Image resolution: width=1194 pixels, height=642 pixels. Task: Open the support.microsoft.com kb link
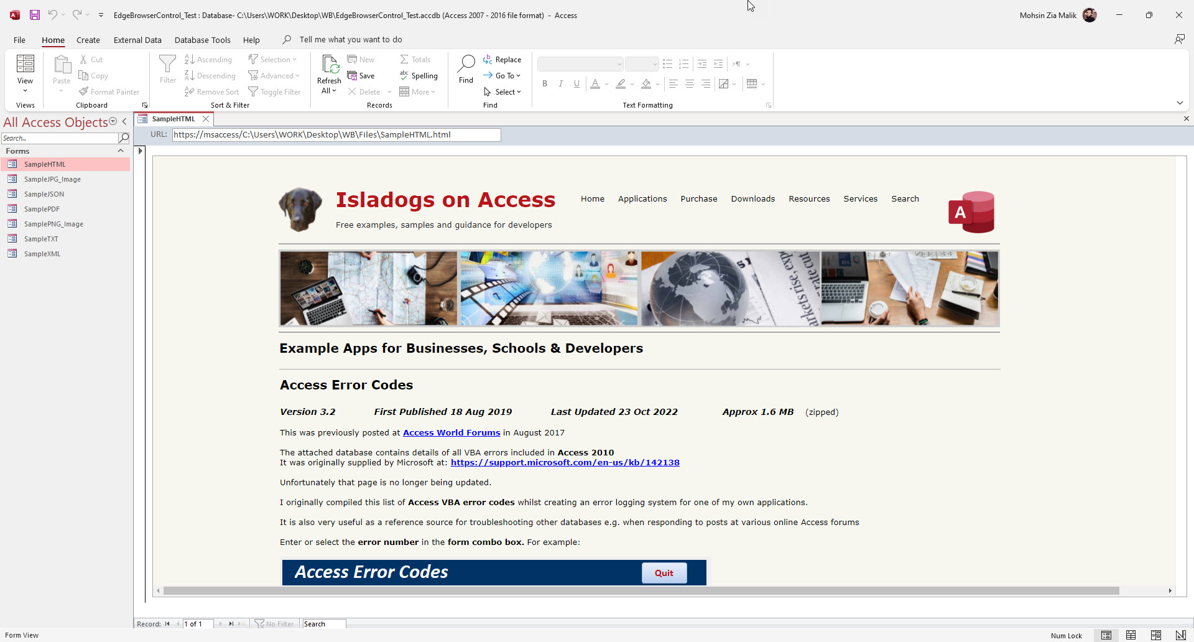pyautogui.click(x=565, y=463)
